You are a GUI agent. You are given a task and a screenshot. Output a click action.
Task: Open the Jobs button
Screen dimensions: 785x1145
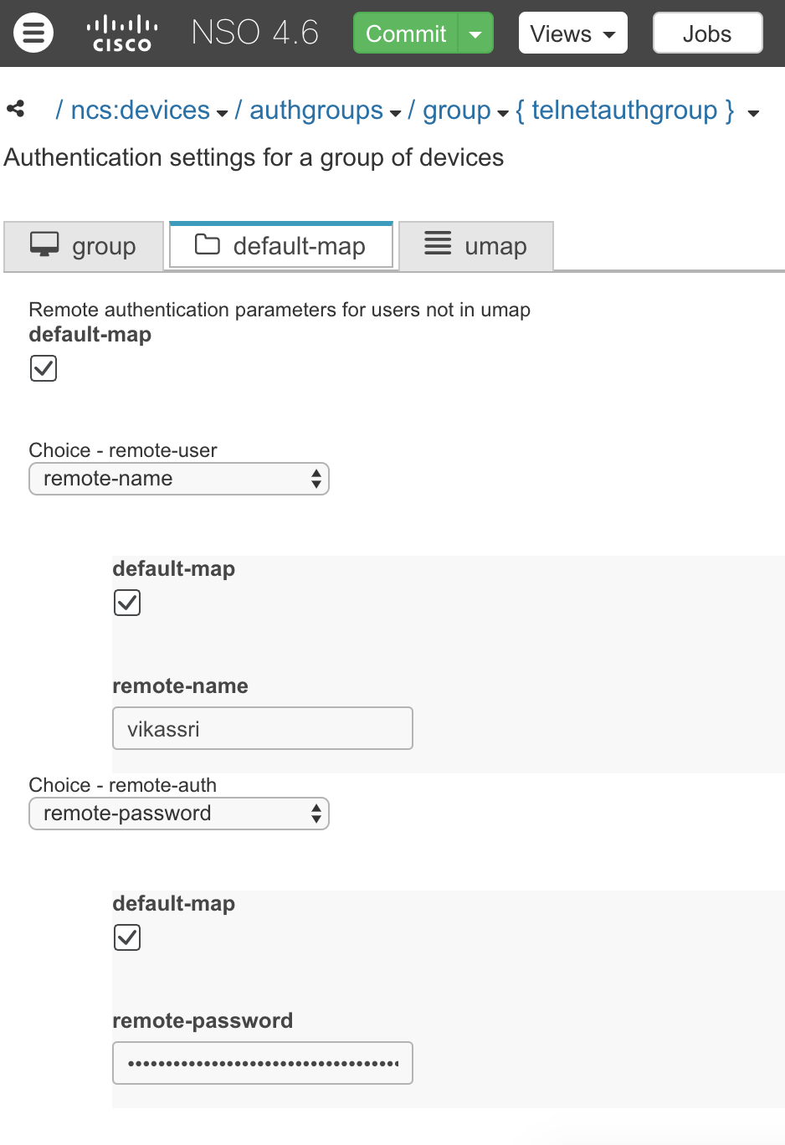pyautogui.click(x=707, y=33)
